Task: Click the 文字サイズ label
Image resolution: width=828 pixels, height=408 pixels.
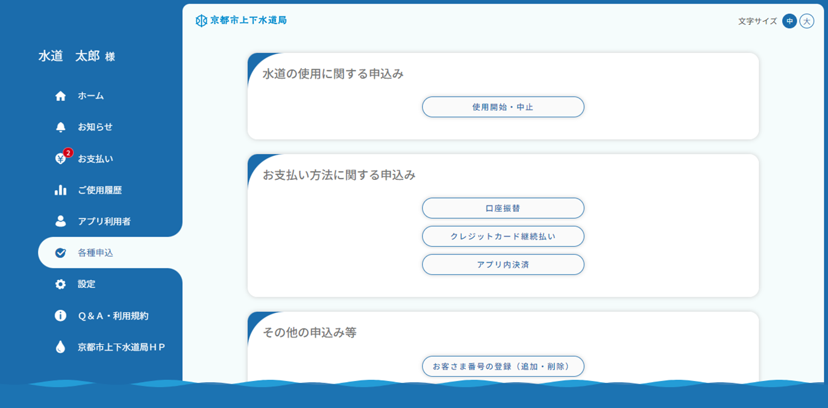Action: click(757, 21)
